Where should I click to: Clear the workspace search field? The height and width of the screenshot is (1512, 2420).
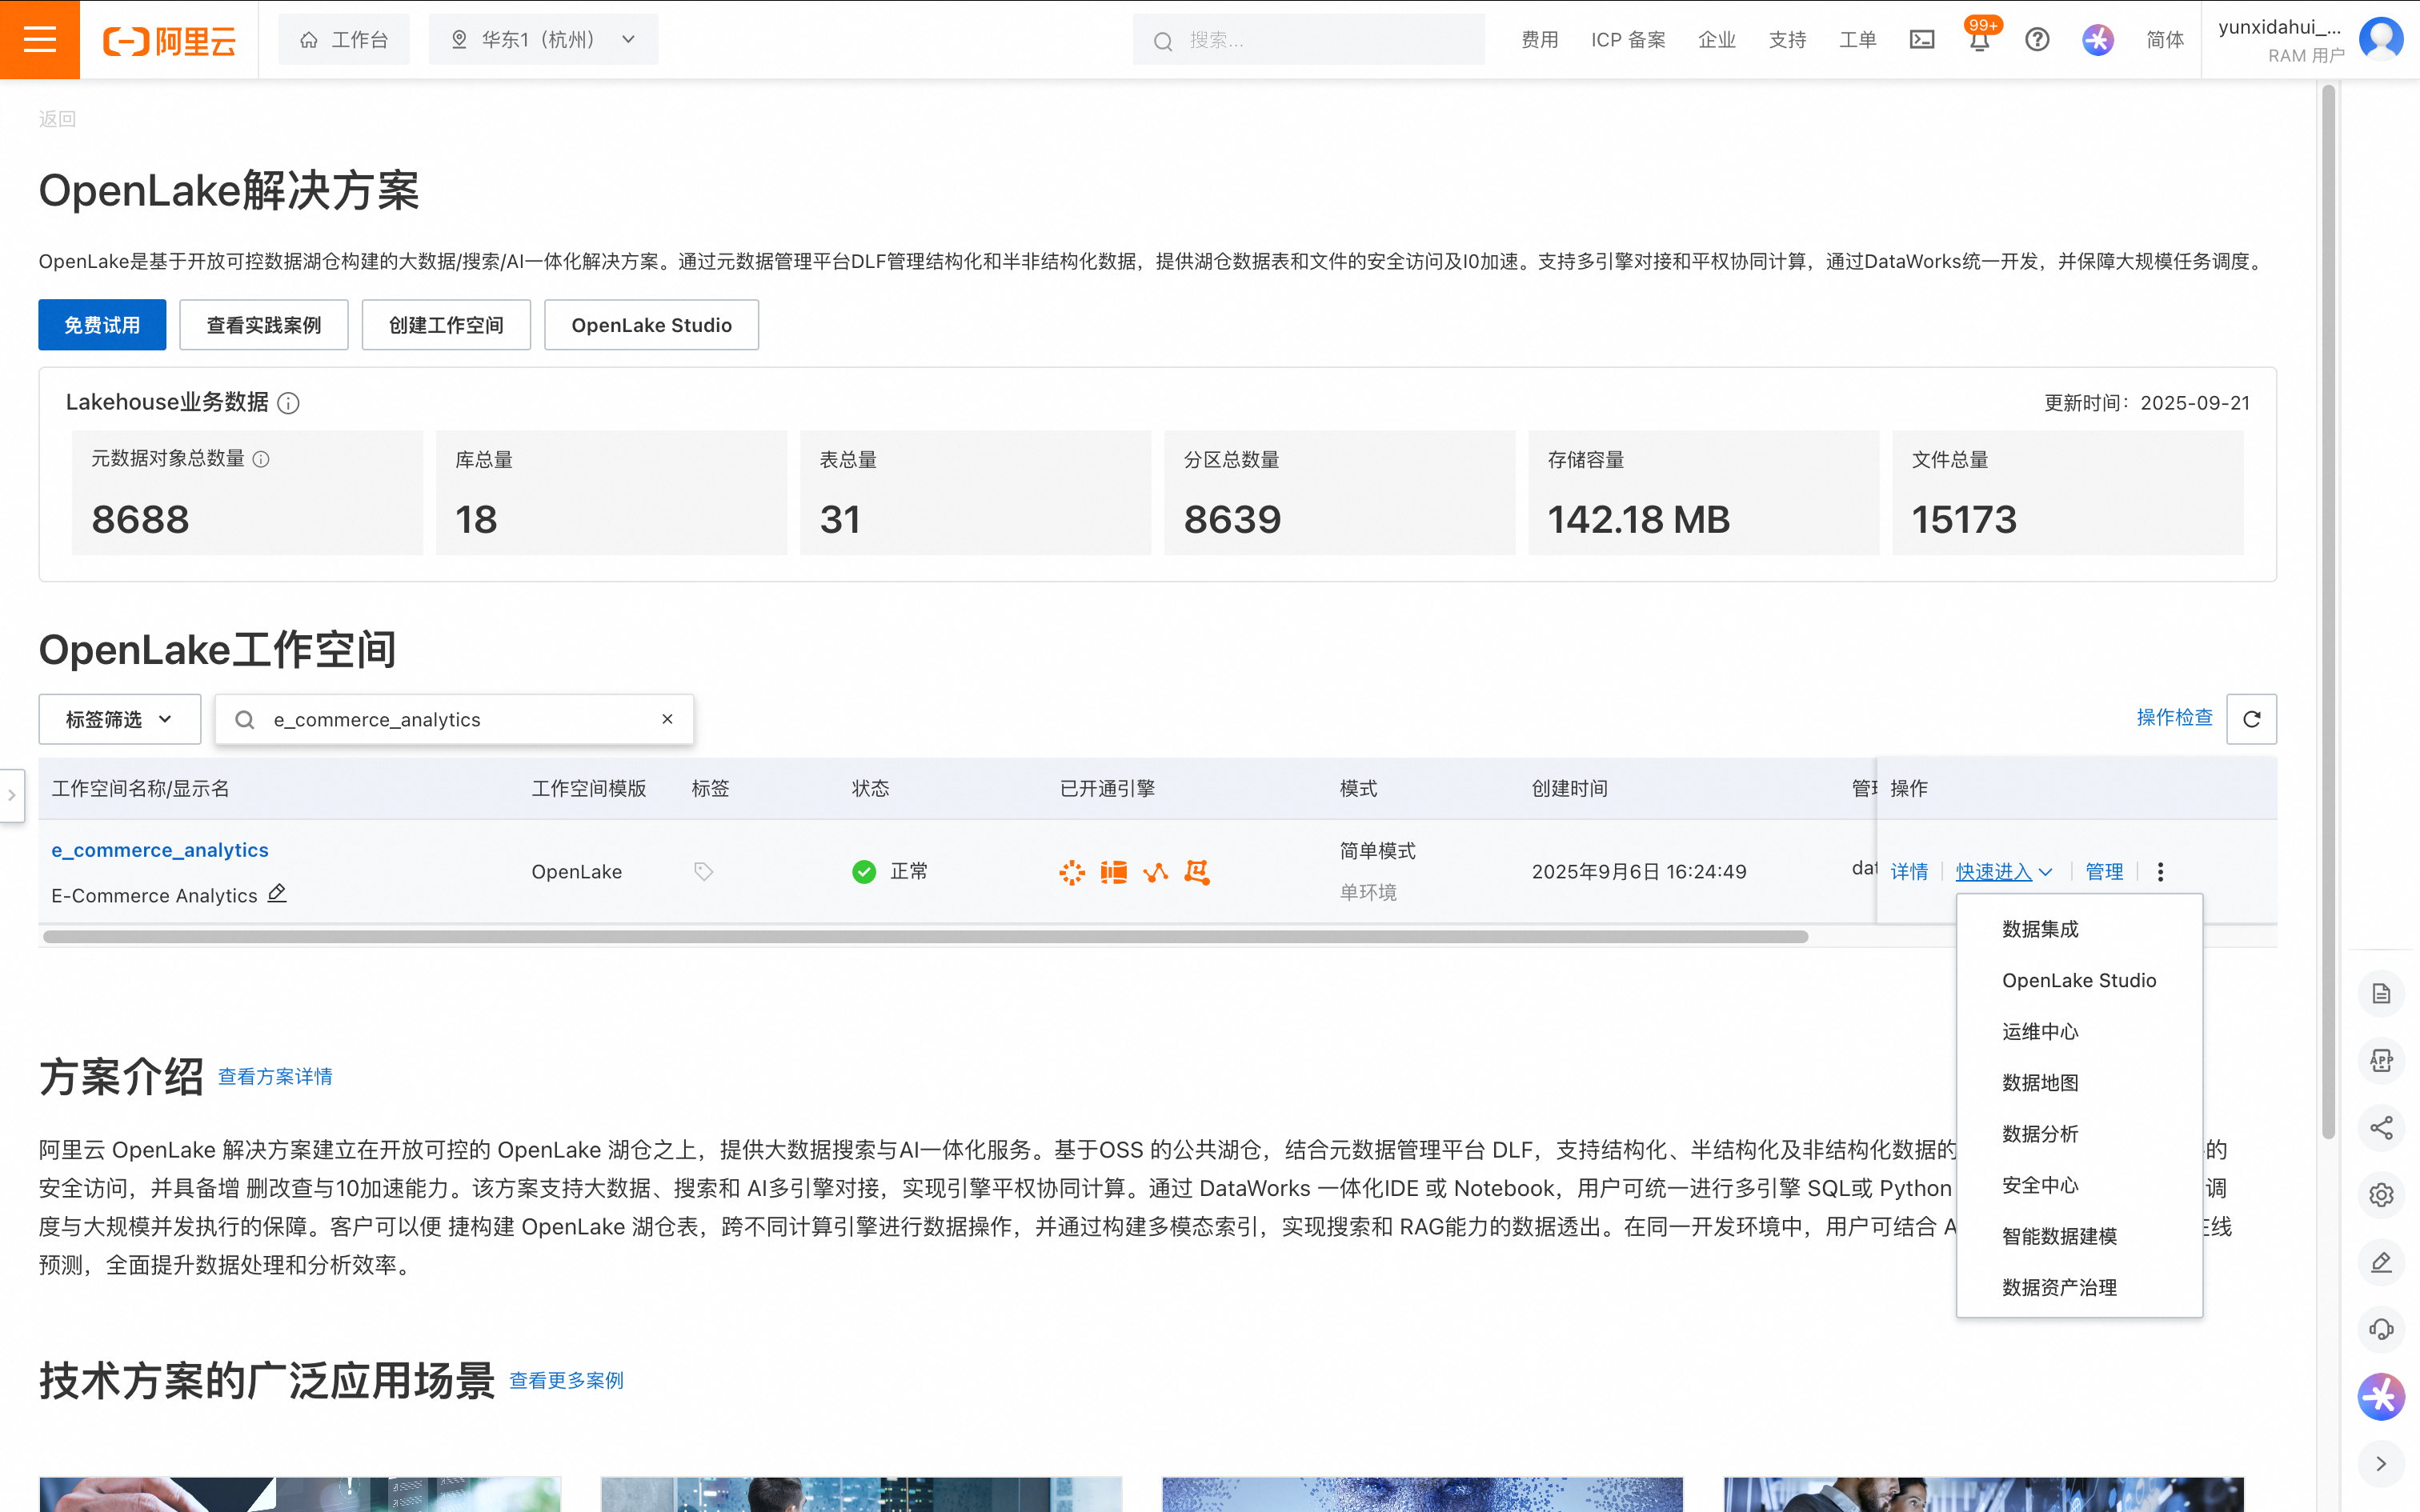[667, 719]
